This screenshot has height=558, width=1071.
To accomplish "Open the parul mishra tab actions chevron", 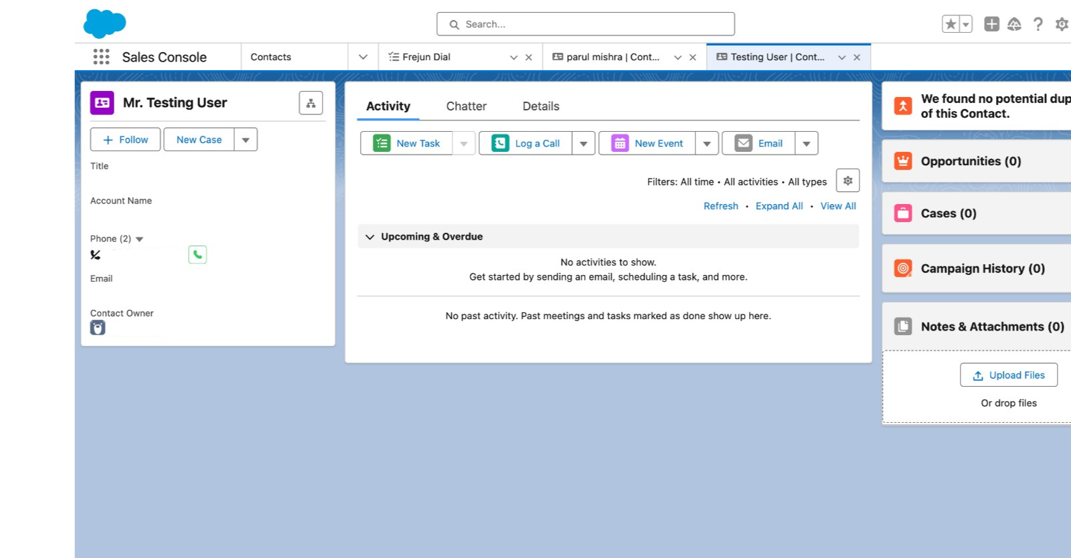I will 677,58.
